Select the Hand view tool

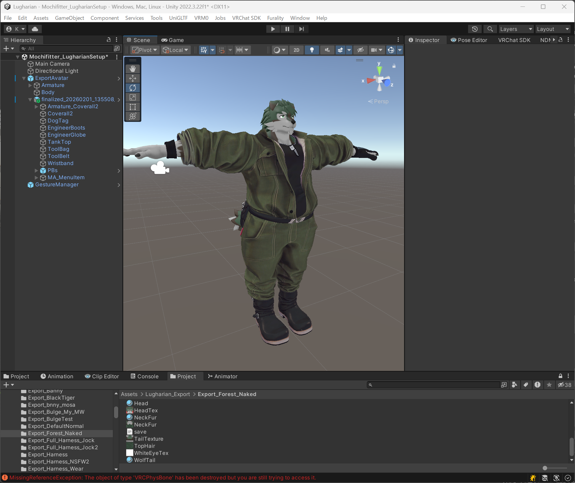pyautogui.click(x=133, y=69)
